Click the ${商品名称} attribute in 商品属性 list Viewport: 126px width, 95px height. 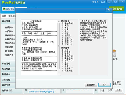point(68,23)
